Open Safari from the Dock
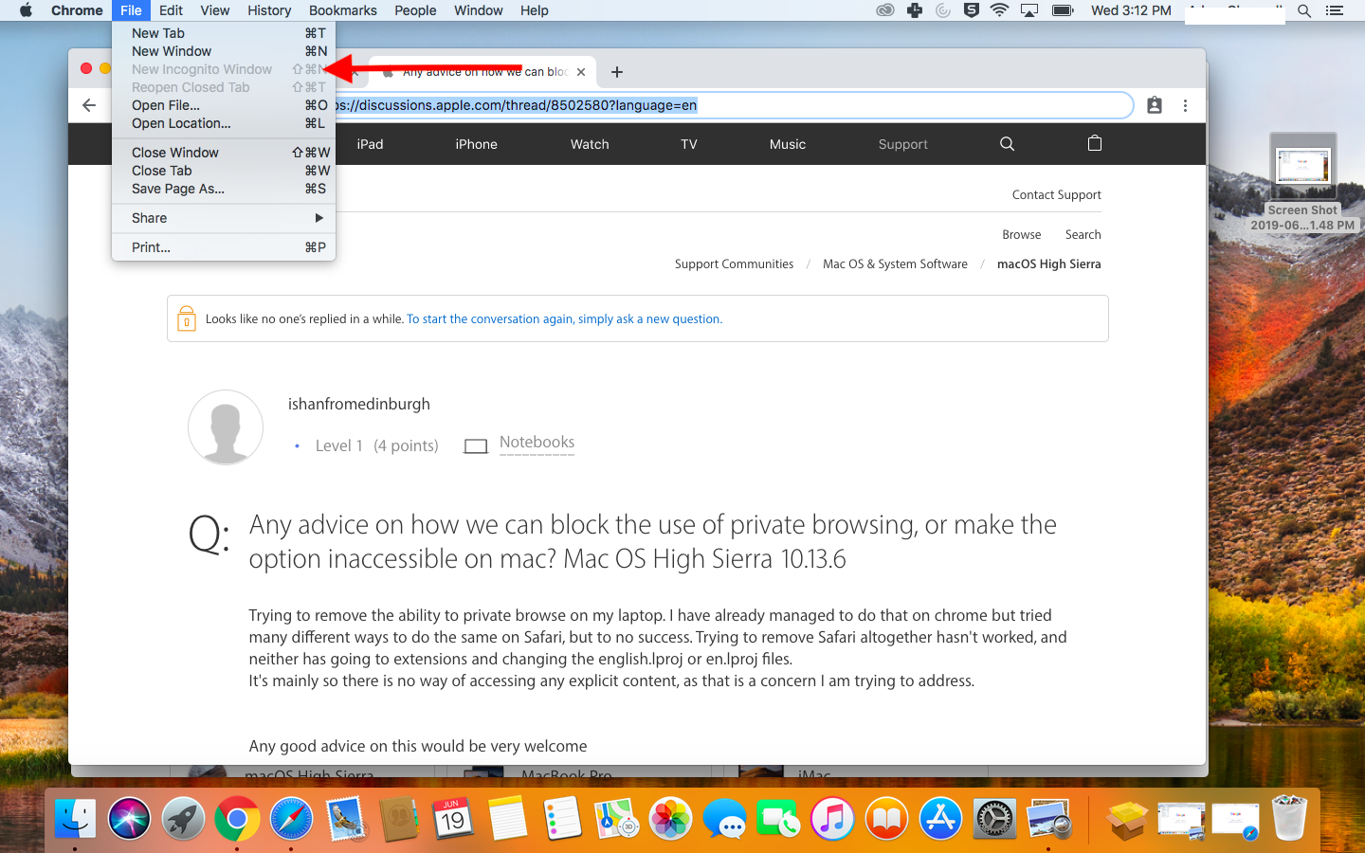 point(291,819)
